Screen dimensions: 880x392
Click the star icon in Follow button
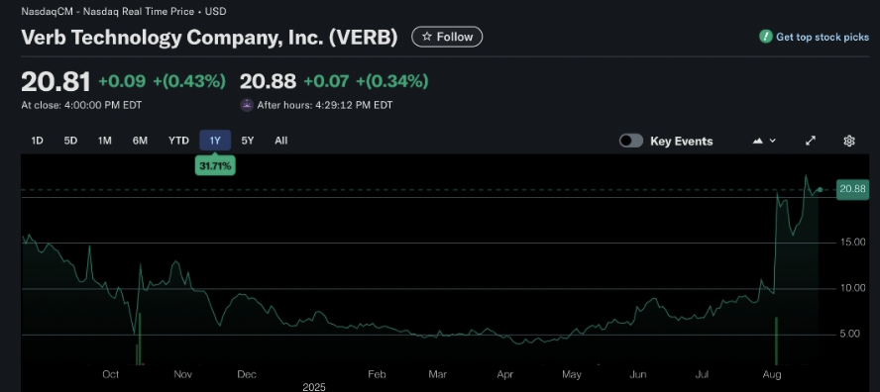427,37
